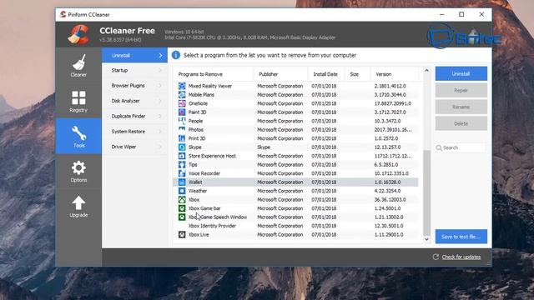Open the Startup tools tab
The width and height of the screenshot is (534, 300).
(134, 70)
